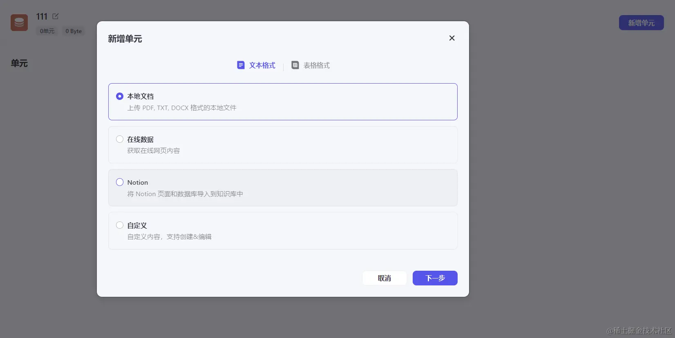The width and height of the screenshot is (675, 338).
Task: Click the 0单元 tag
Action: (x=47, y=31)
